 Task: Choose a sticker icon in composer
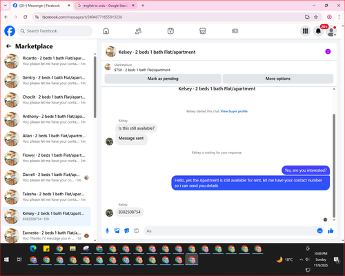click(x=127, y=230)
